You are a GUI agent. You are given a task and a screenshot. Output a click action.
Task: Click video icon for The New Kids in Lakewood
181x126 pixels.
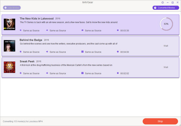[21, 30]
